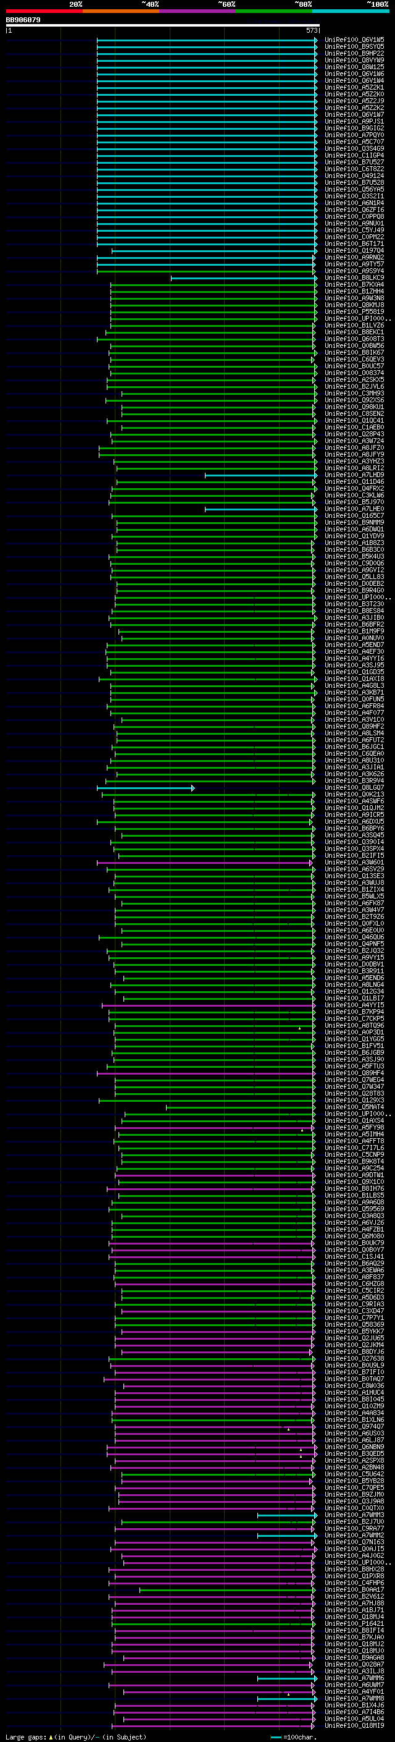
Task: Open the UniRef100_Q6V1W5 hit label
Action: point(354,40)
